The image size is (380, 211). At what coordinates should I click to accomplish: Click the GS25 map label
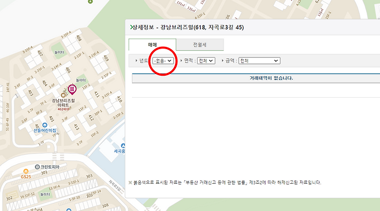click(25, 177)
